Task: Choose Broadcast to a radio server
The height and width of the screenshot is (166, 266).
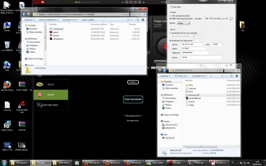Action: click(x=170, y=41)
